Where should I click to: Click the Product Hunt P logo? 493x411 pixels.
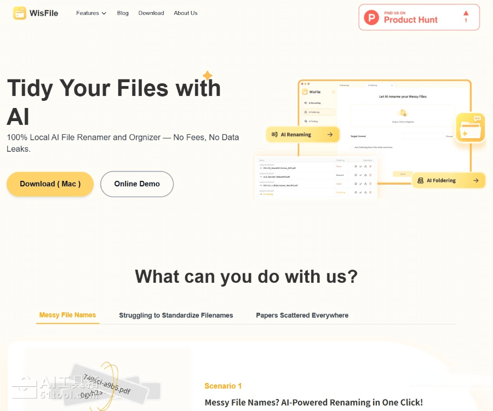tap(372, 18)
